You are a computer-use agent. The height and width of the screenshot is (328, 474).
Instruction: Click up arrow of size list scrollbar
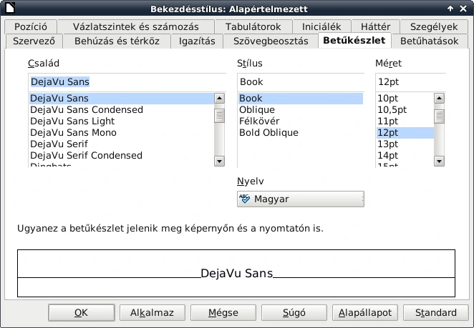[439, 99]
